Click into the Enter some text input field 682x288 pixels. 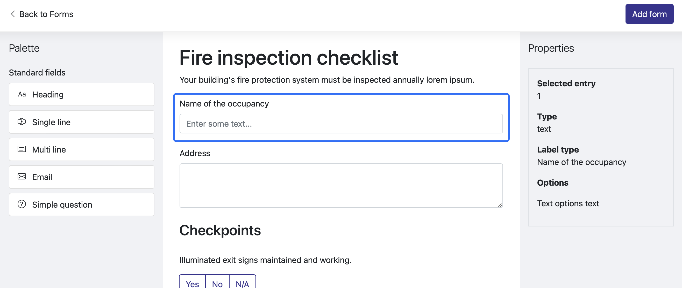[x=341, y=124]
